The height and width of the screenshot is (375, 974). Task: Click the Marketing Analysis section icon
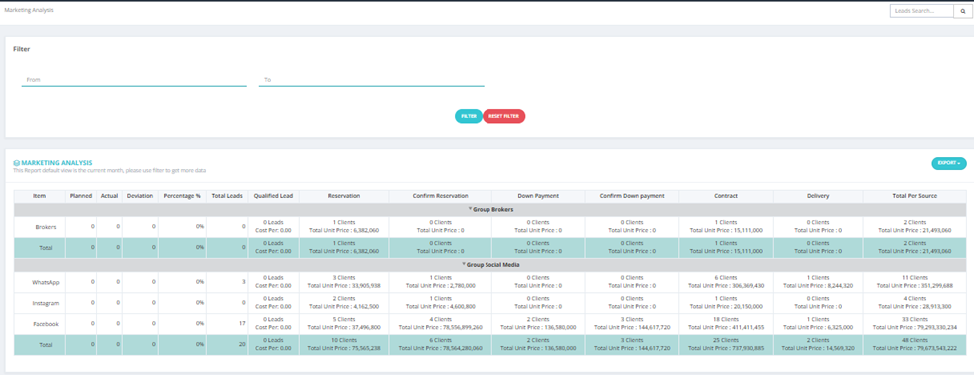pyautogui.click(x=16, y=163)
